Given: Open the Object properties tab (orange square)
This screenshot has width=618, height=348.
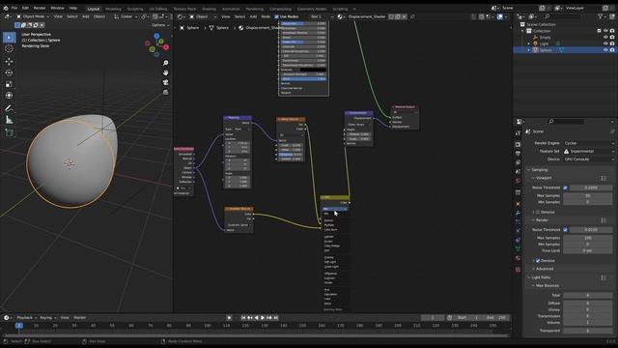Looking at the screenshot, I should pos(518,204).
